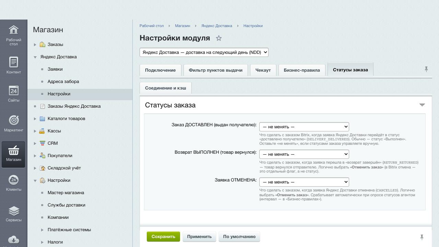Expand the Платёжные системы node
The width and height of the screenshot is (439, 247).
pos(43,230)
